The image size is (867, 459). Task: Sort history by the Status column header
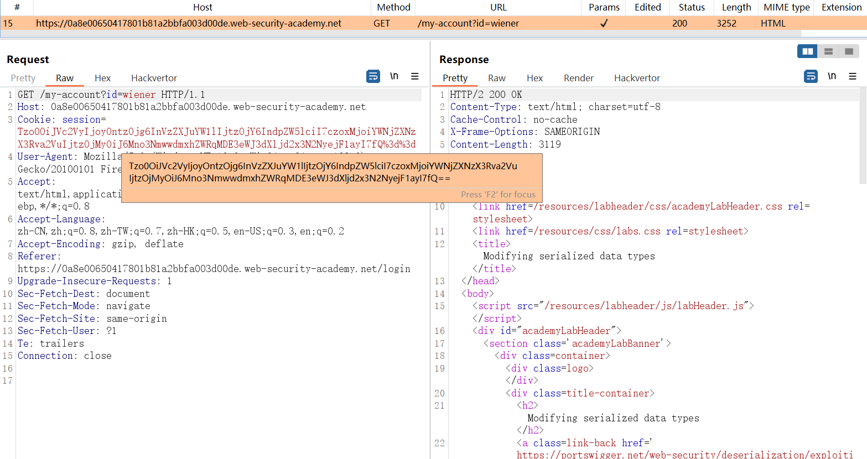click(x=692, y=7)
